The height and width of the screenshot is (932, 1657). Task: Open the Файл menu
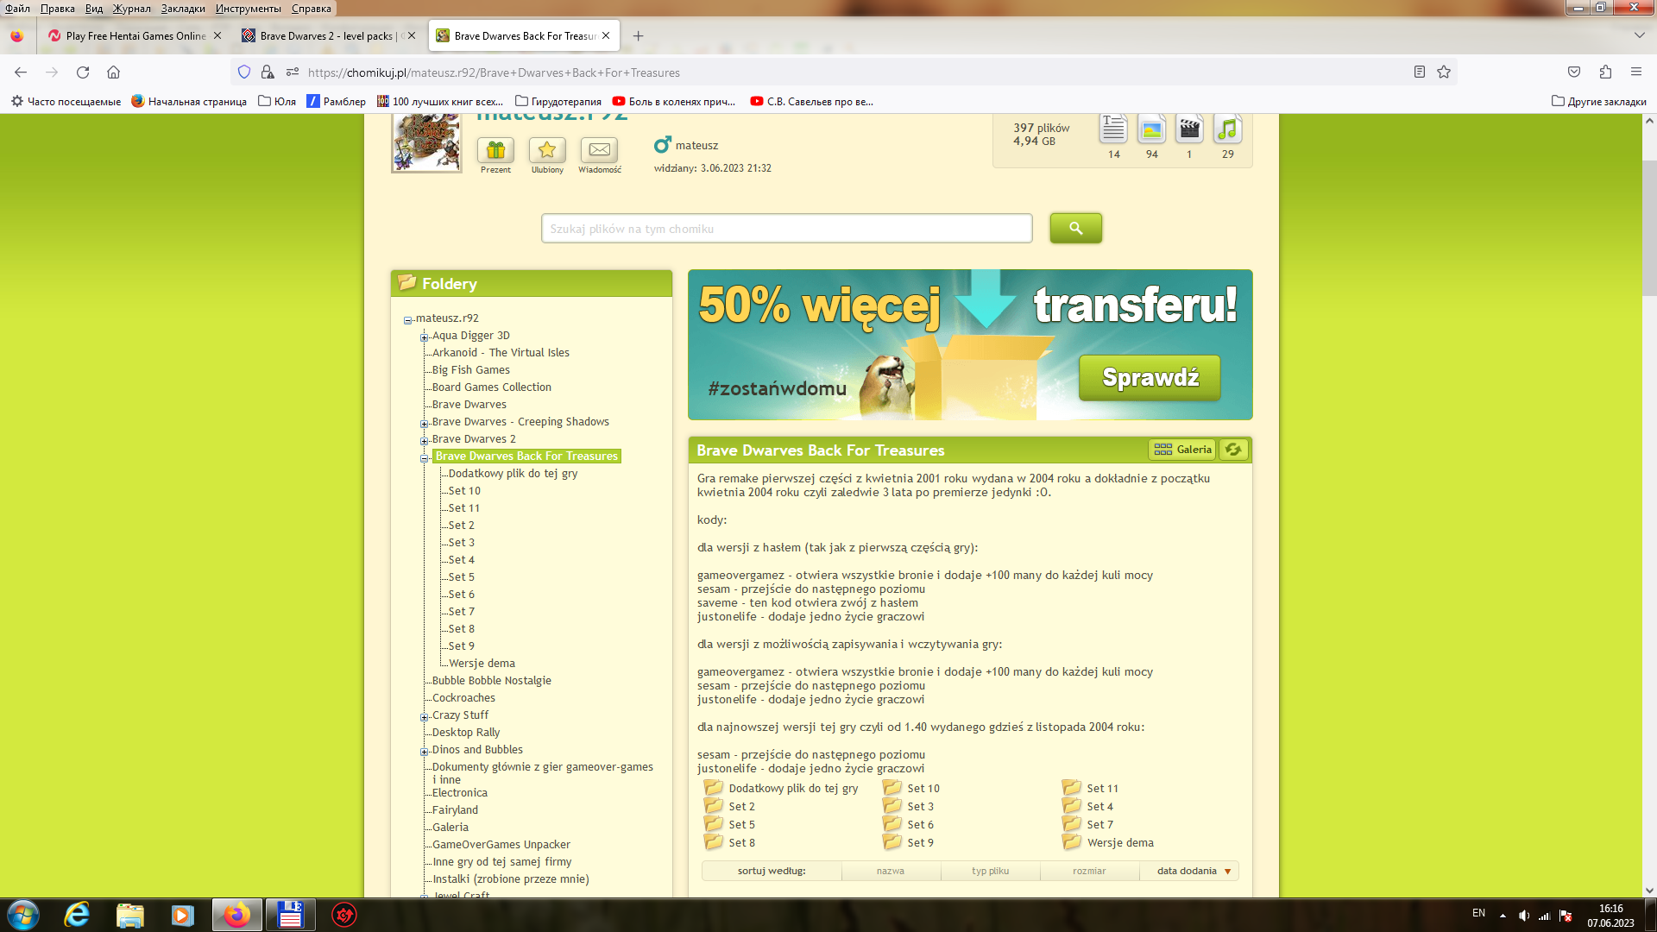[x=17, y=9]
